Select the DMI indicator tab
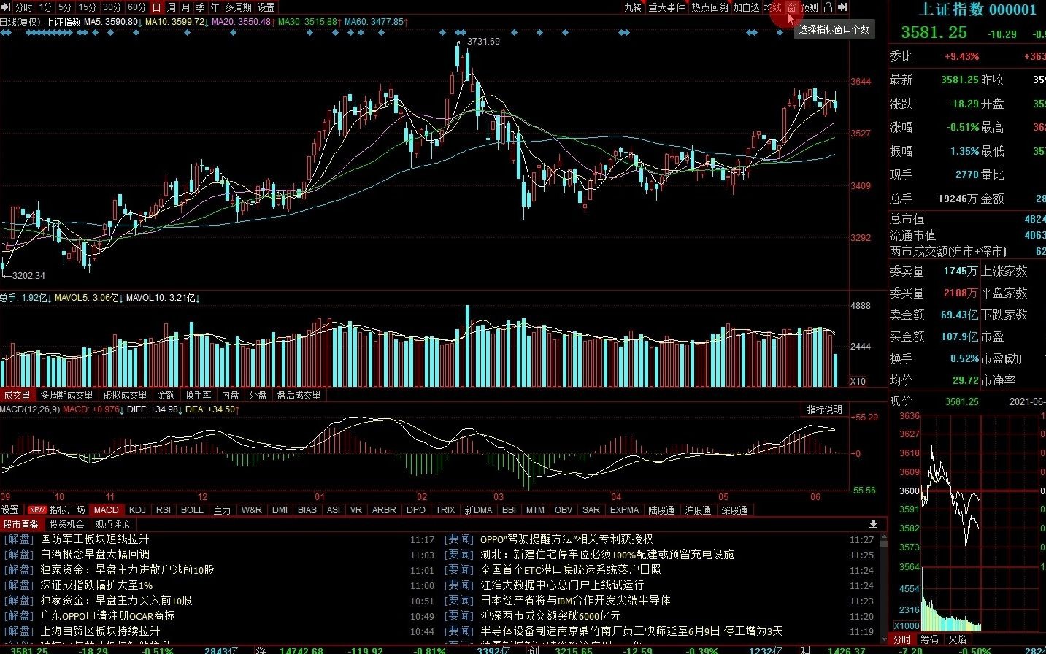Screen dimensions: 1046x654 coord(280,510)
